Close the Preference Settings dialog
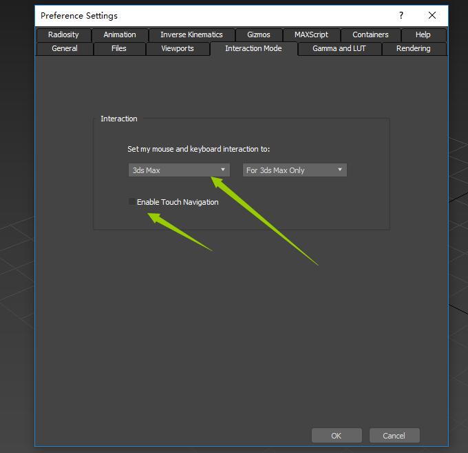Viewport: 468px width, 453px height. click(432, 15)
